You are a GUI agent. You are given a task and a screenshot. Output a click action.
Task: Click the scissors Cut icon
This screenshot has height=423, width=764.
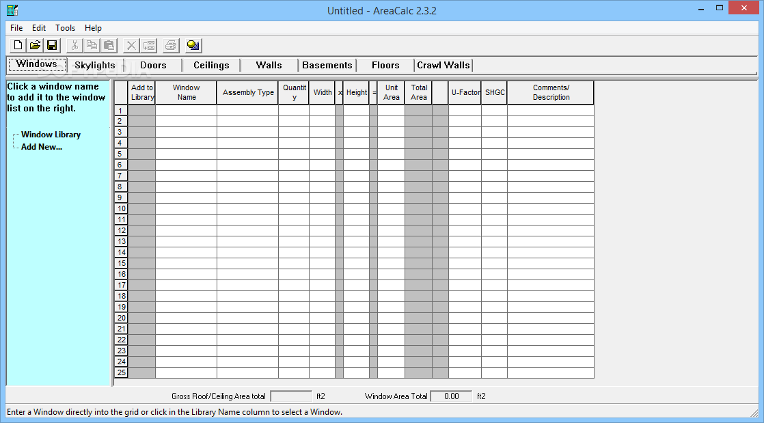74,45
